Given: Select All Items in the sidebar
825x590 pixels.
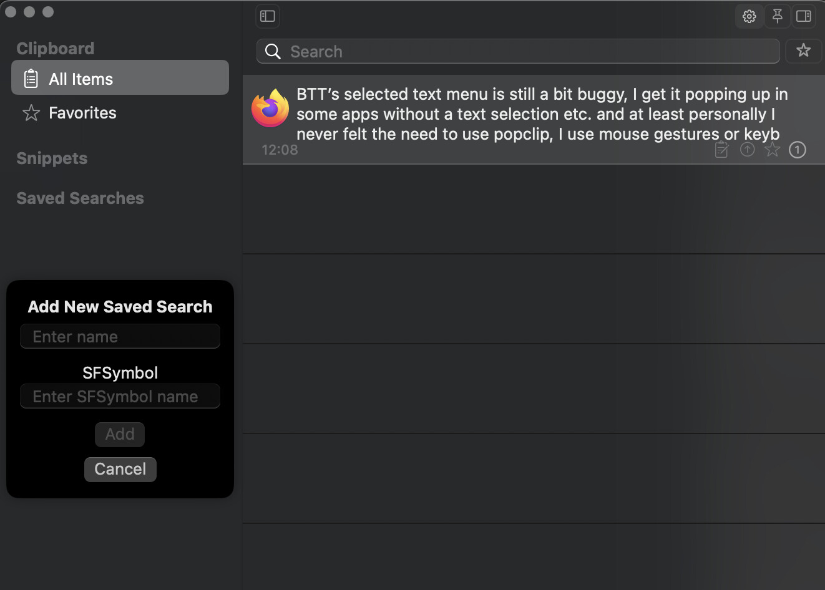Looking at the screenshot, I should pos(120,78).
